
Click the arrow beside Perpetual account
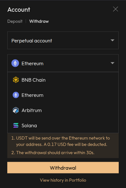[112, 40]
